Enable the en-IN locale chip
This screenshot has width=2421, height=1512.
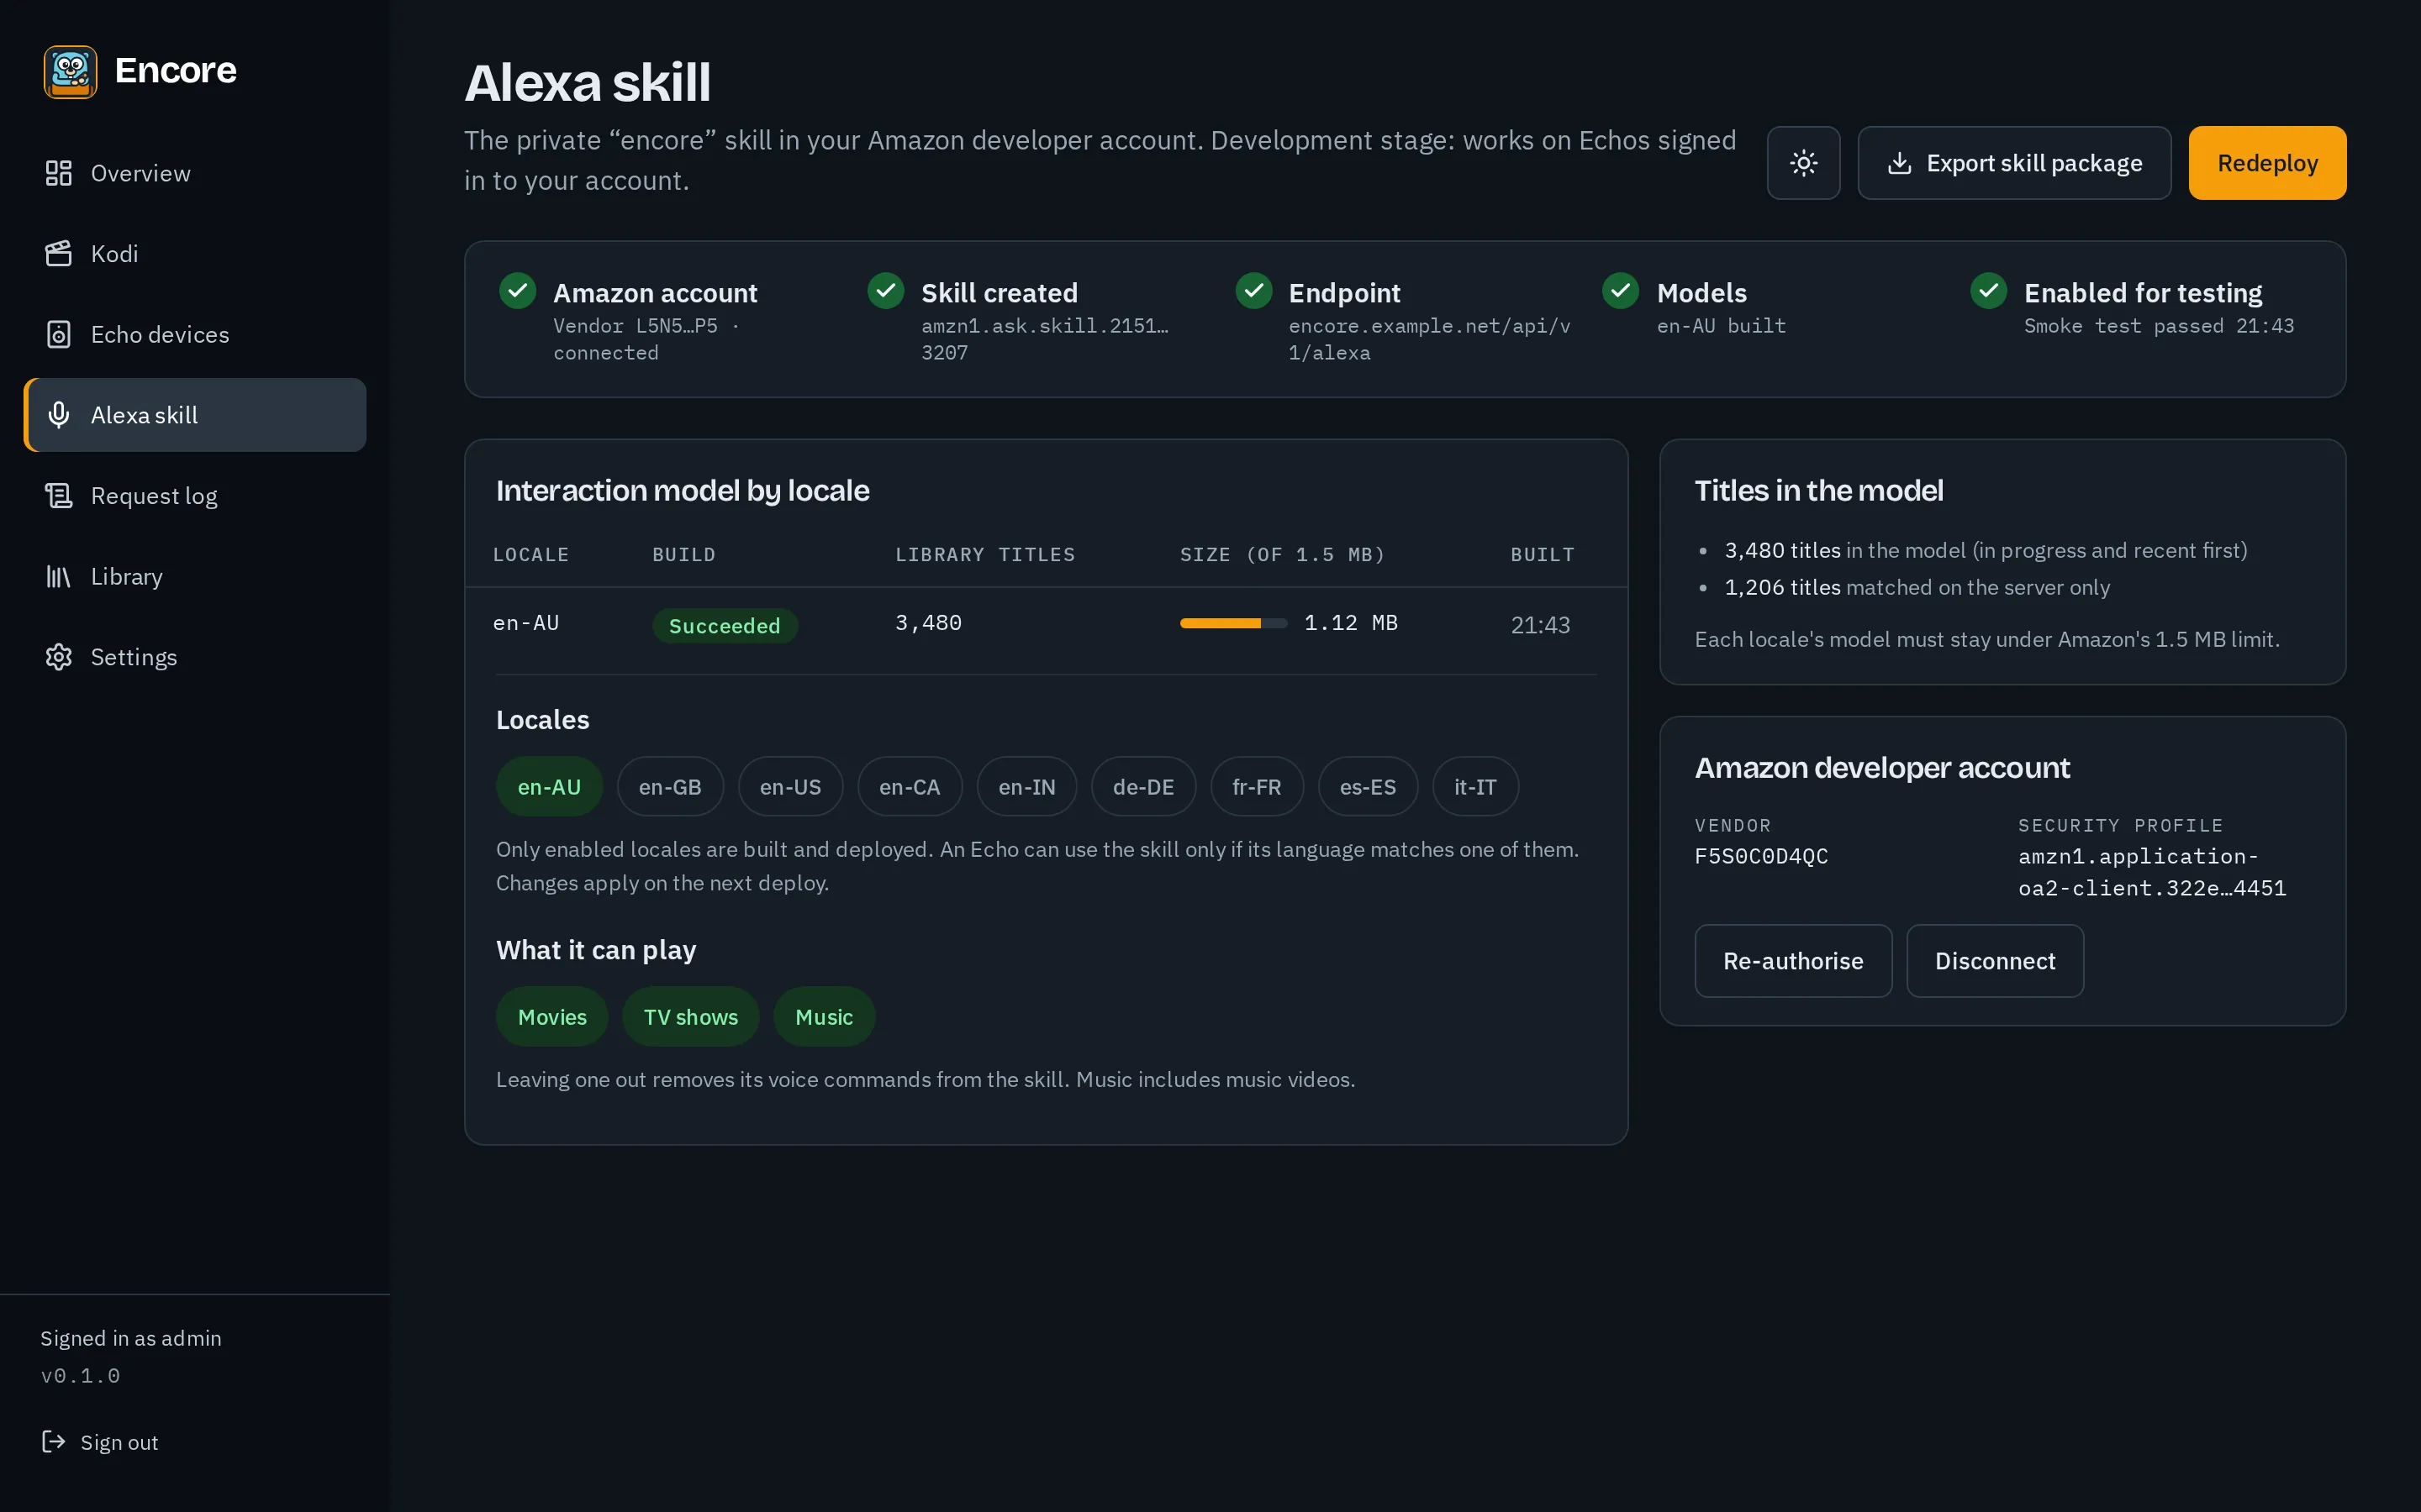click(x=1026, y=787)
